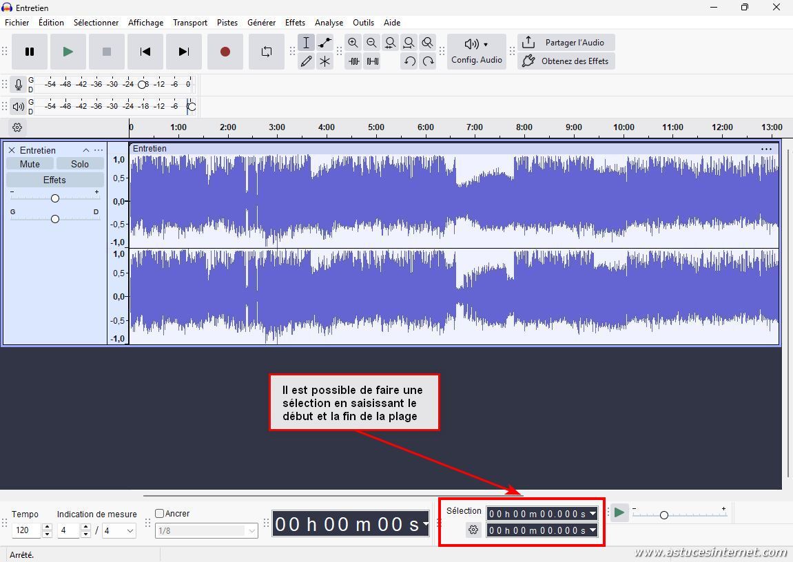Click the Obtenez des Effets button

[566, 61]
